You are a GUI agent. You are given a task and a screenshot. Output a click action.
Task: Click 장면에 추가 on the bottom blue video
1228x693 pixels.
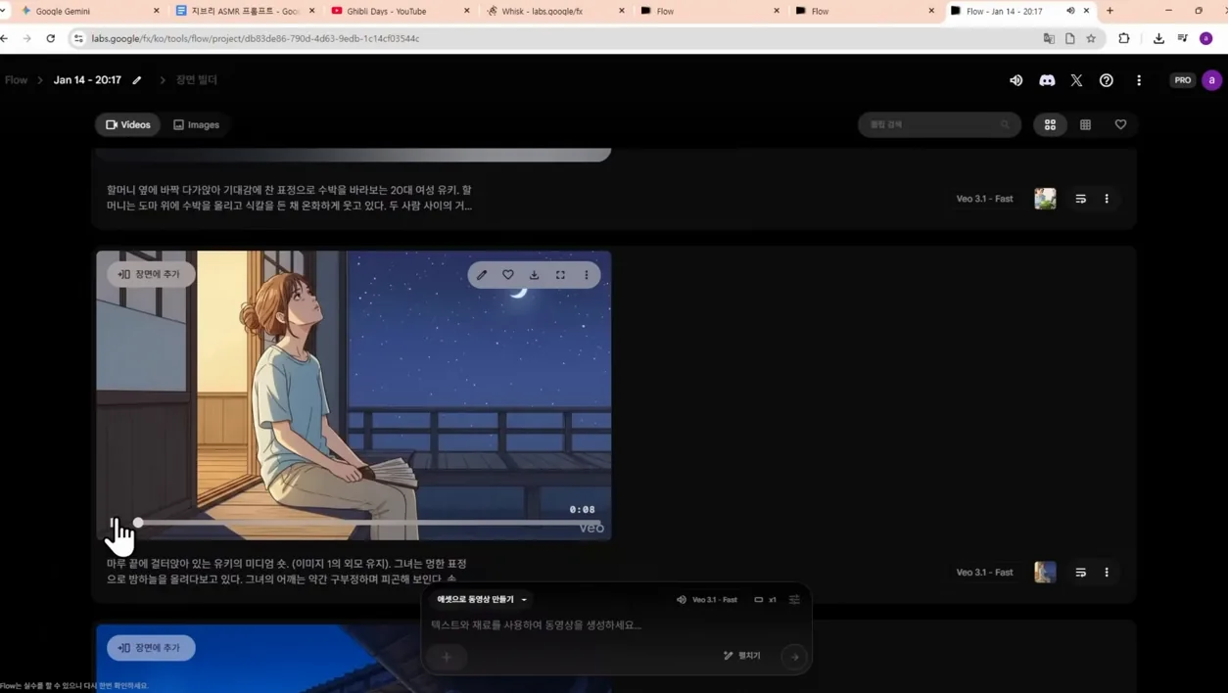150,648
